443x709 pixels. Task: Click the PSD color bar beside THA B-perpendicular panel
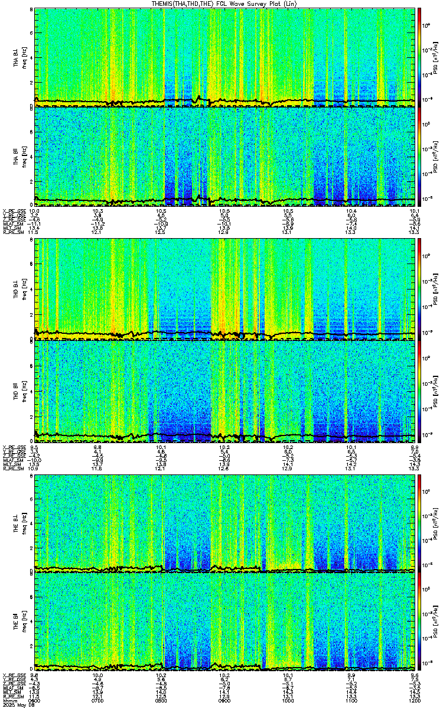coord(419,57)
